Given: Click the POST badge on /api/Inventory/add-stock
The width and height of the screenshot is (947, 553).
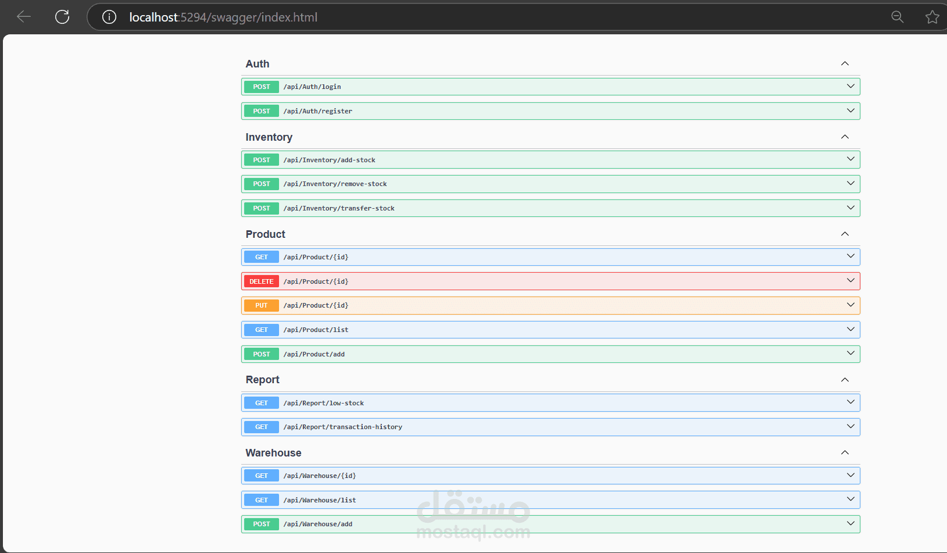Looking at the screenshot, I should (x=260, y=159).
